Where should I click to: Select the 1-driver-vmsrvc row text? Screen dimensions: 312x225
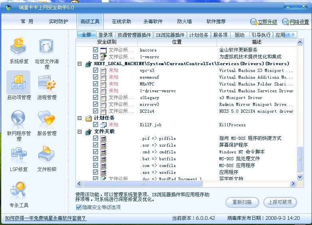coord(158,91)
